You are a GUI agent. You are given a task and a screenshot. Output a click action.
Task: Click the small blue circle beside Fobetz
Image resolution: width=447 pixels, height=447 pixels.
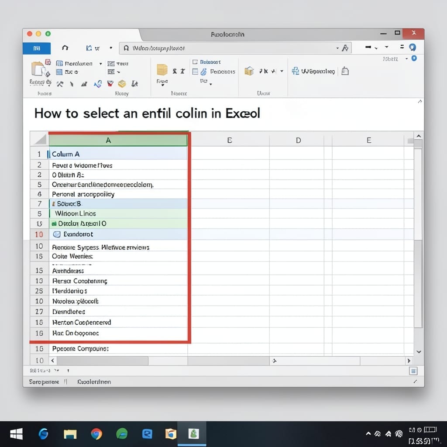414,58
